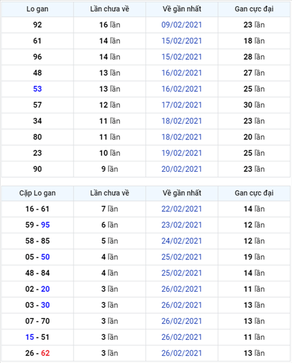Select the blue number 95
Viewport: 292px width, 363px height.
click(45, 225)
